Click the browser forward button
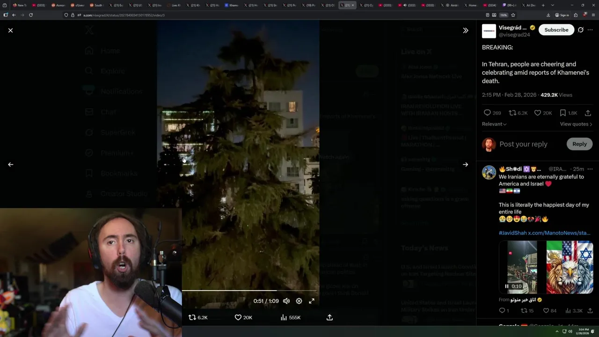Image resolution: width=599 pixels, height=337 pixels. point(22,15)
